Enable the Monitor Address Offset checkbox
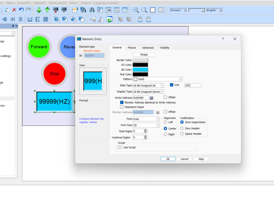This screenshot has width=274, height=205. pos(165,112)
